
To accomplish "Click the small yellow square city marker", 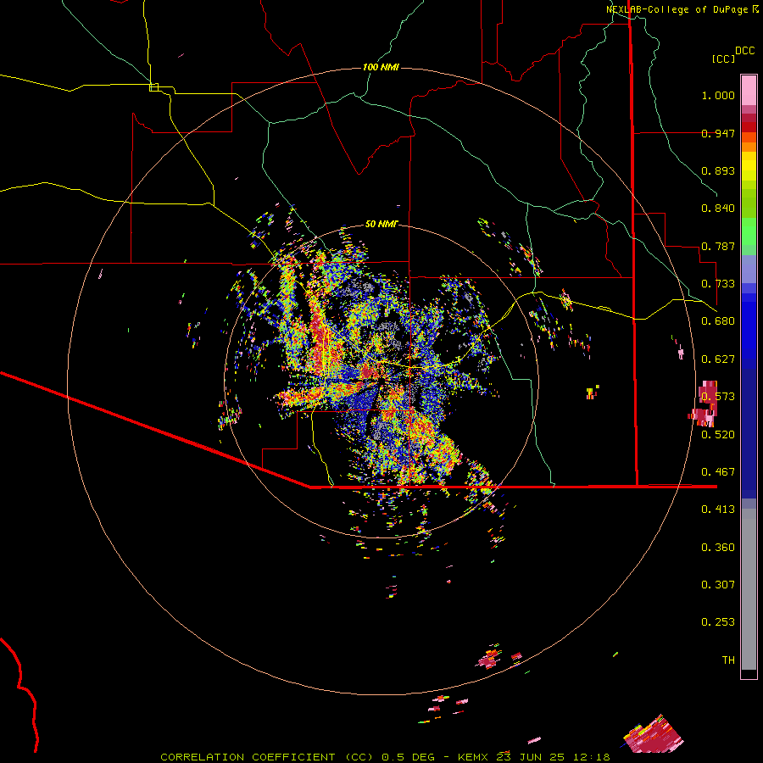I will (x=153, y=87).
